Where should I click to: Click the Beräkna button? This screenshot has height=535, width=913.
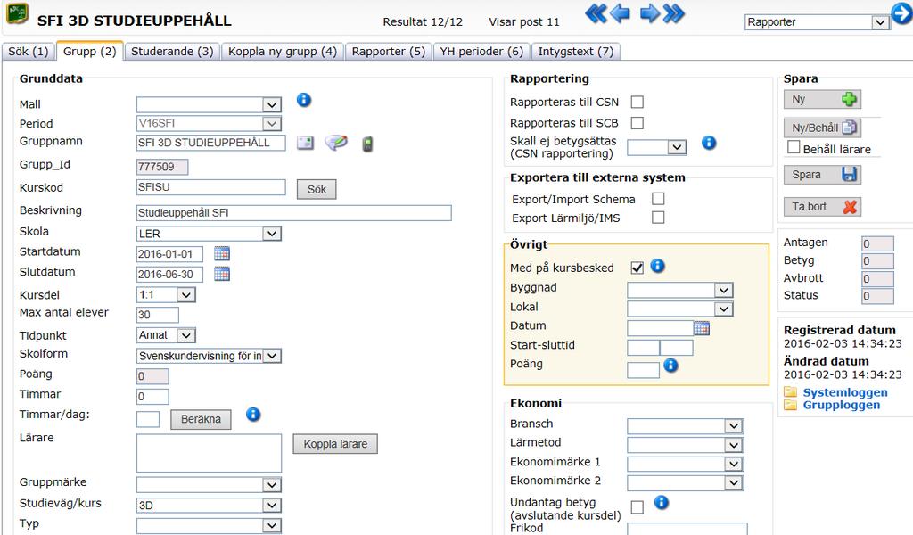pyautogui.click(x=201, y=419)
